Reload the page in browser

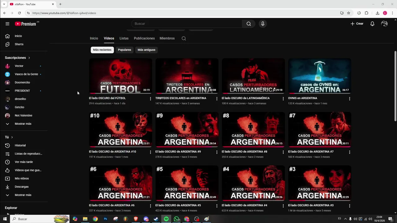pyautogui.click(x=19, y=13)
